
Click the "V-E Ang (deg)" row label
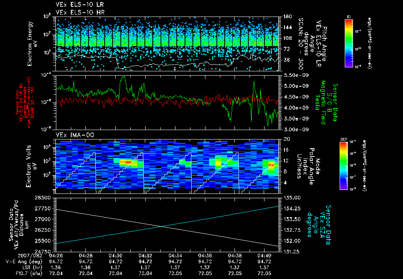click(24, 262)
